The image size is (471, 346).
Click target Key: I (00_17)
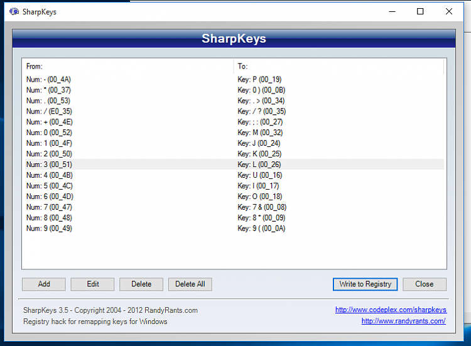click(258, 186)
